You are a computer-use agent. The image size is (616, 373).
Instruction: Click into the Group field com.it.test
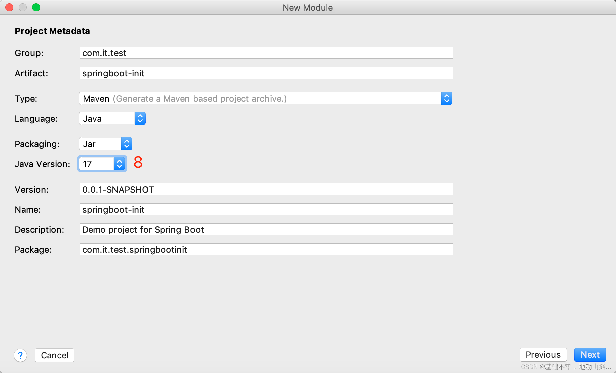266,53
